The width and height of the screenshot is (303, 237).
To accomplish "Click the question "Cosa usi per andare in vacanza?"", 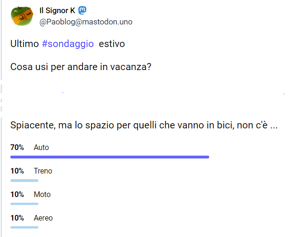I will pyautogui.click(x=80, y=66).
